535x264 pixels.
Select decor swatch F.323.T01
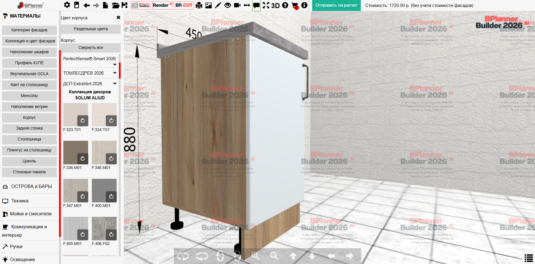tap(76, 115)
